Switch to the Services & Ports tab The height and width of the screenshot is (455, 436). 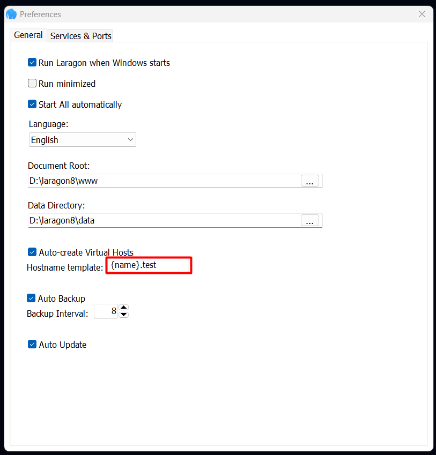pos(80,35)
